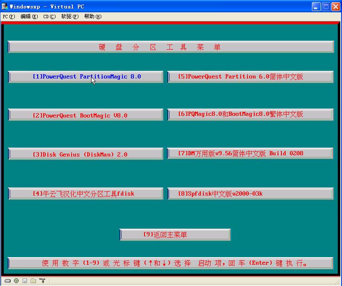Click the Virtual PC title bar icon

pos(5,6)
